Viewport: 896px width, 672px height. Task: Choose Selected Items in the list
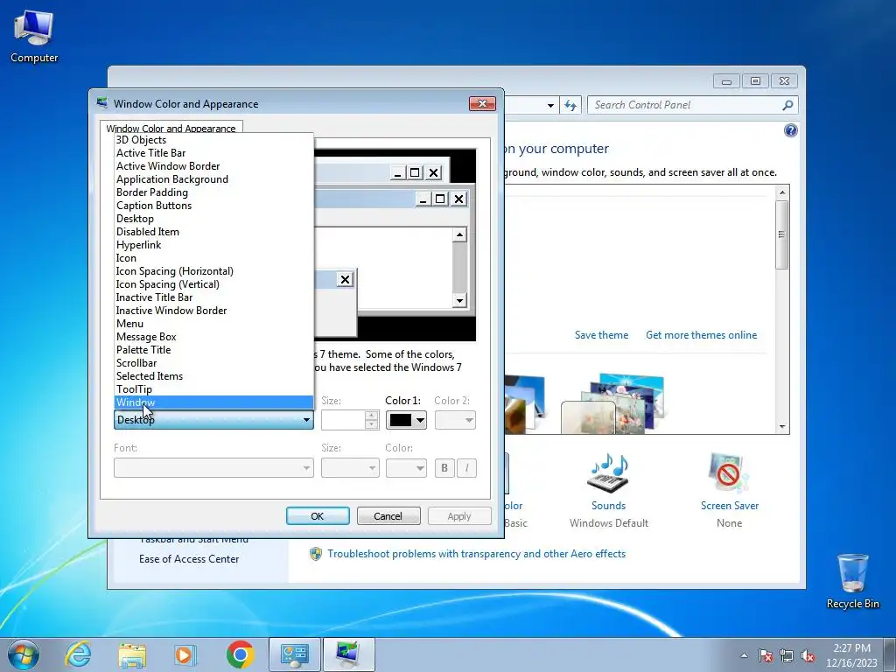click(x=213, y=376)
